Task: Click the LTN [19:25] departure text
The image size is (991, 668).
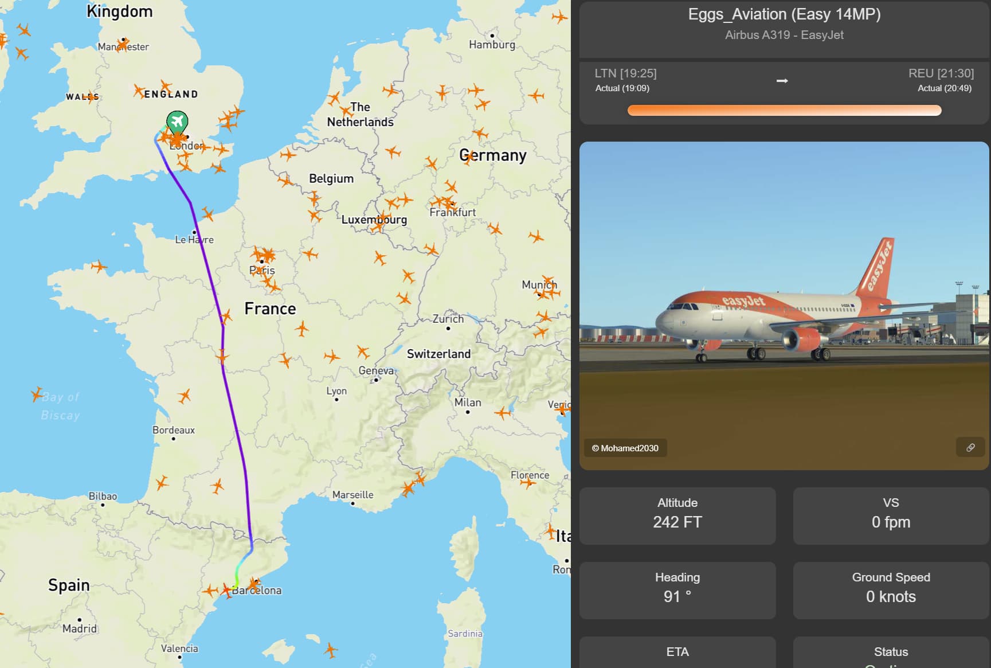Action: coord(625,73)
